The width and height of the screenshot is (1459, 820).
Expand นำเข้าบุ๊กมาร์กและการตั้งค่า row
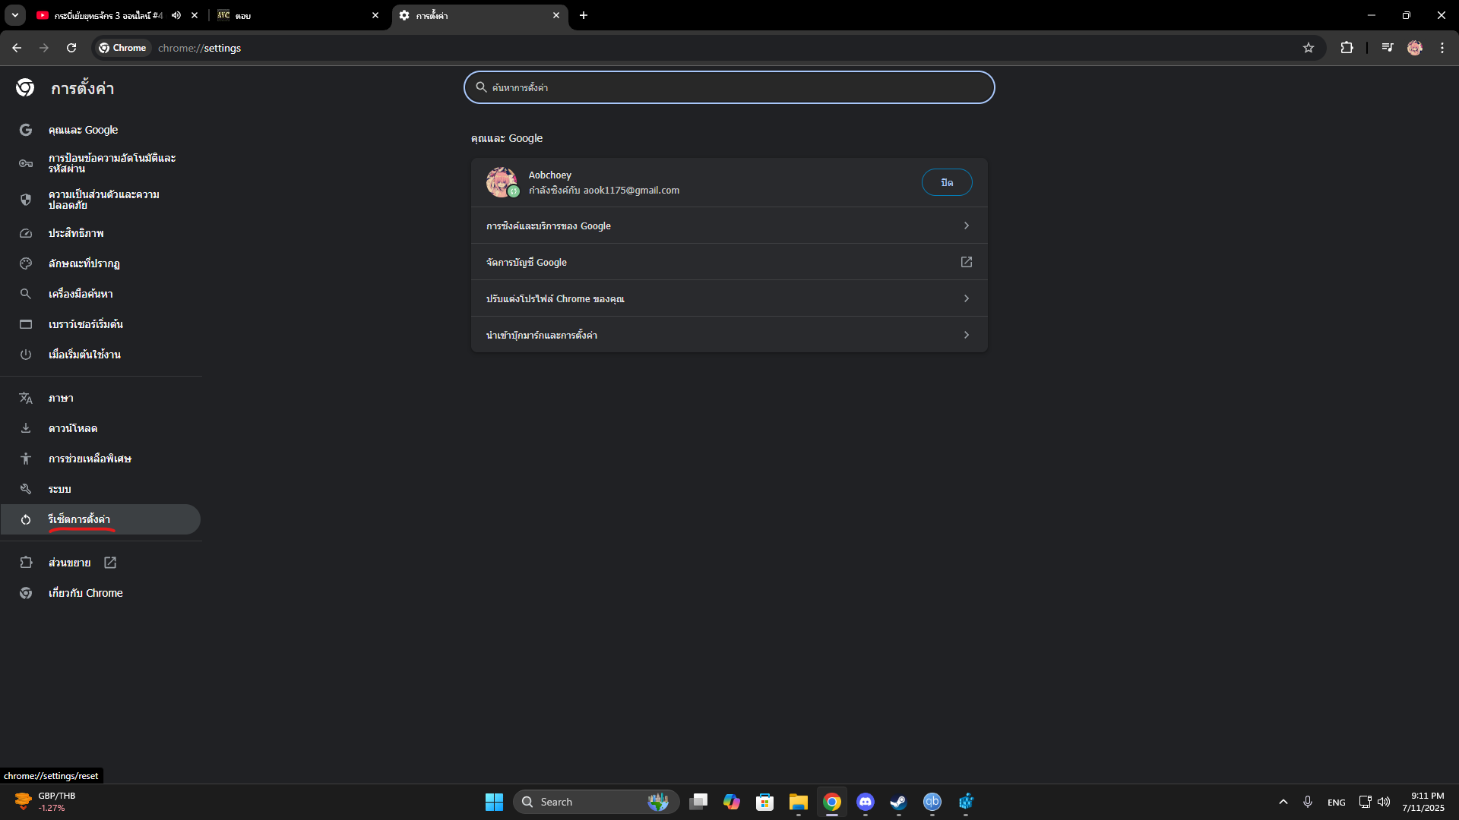729,335
